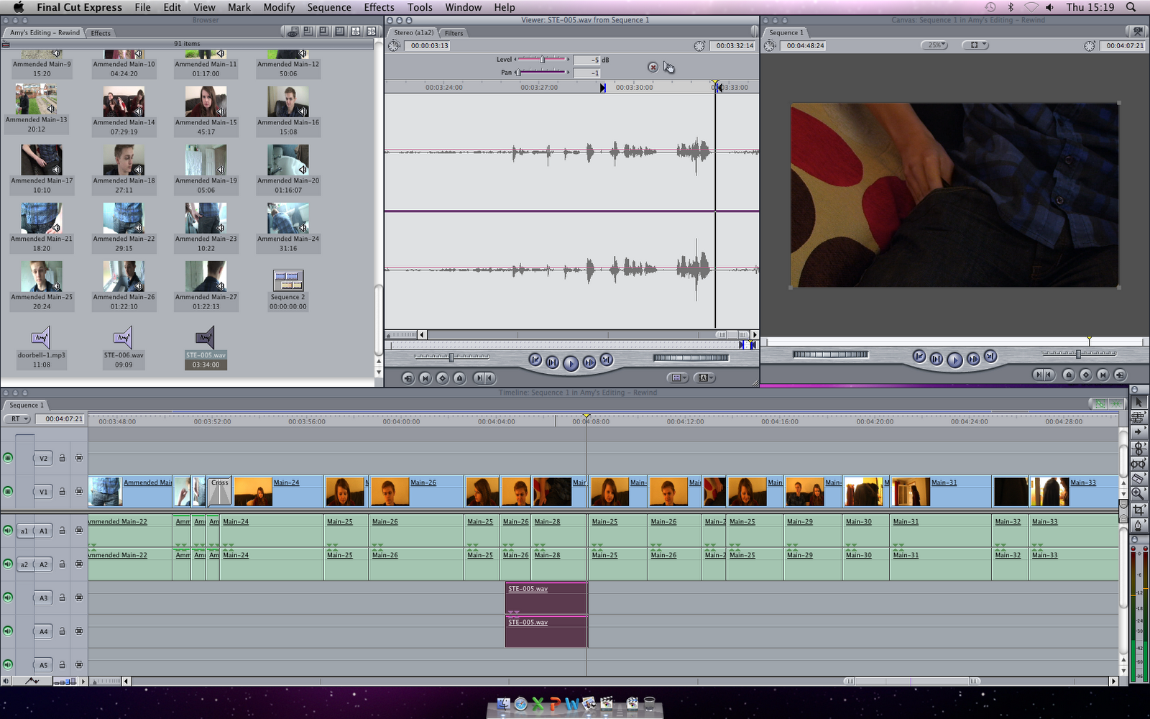Select Sequence 2 icon in Browser
Image resolution: width=1150 pixels, height=719 pixels.
pyautogui.click(x=287, y=280)
